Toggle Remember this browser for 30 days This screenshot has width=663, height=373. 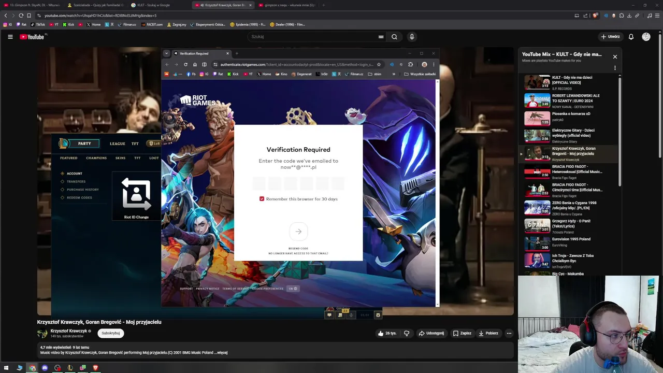pos(262,199)
